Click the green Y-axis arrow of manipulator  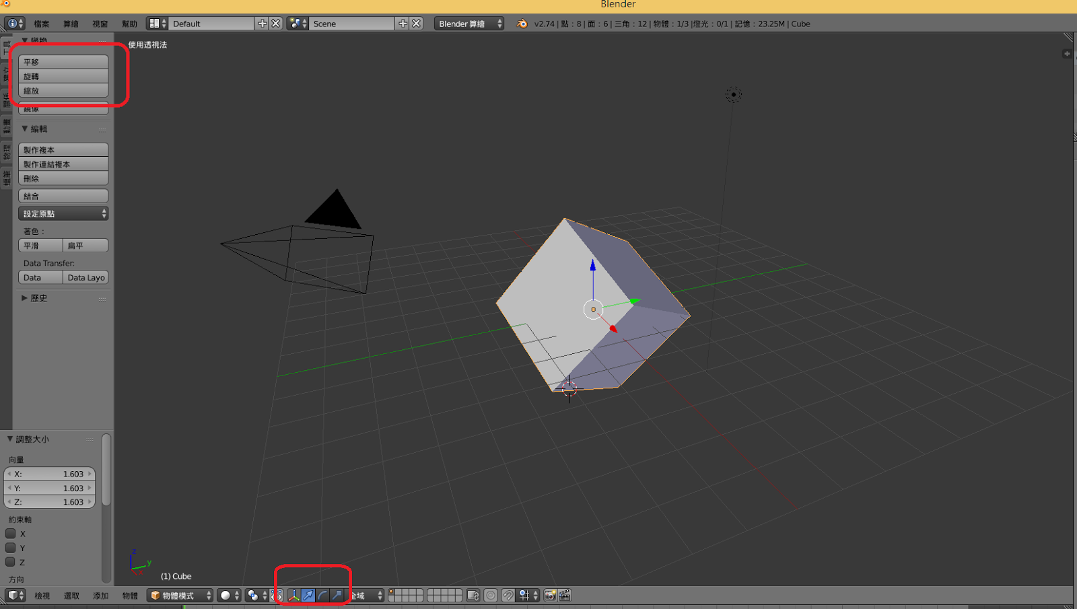tap(634, 301)
